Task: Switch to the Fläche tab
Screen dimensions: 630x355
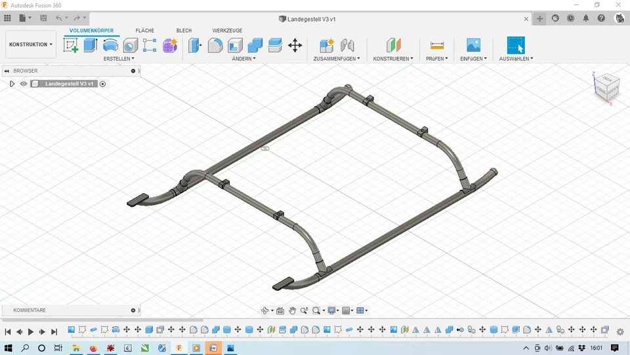Action: (x=145, y=31)
